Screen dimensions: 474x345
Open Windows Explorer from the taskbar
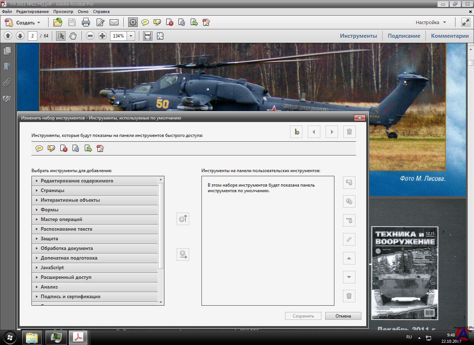(x=32, y=338)
